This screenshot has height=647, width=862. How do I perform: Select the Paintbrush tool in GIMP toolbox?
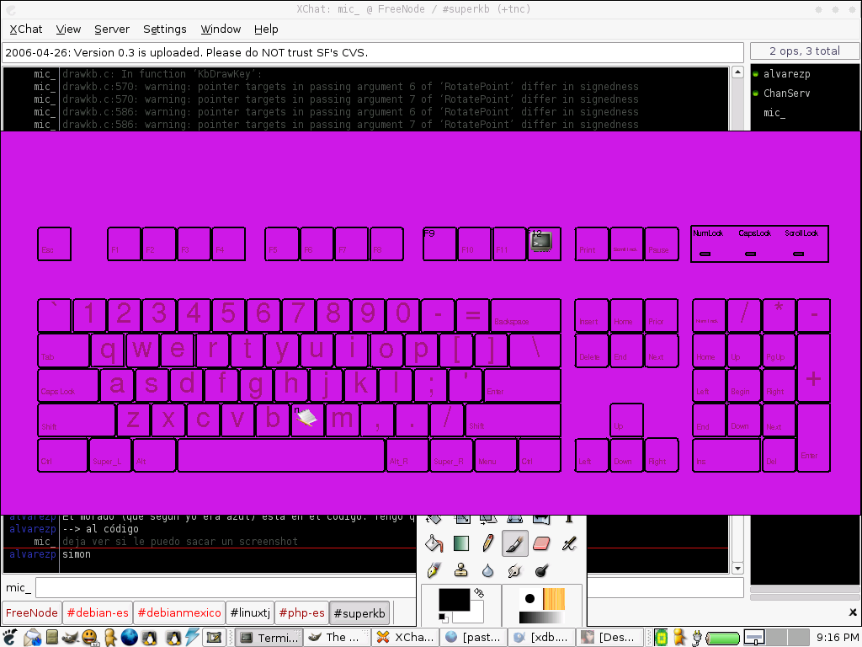(515, 544)
